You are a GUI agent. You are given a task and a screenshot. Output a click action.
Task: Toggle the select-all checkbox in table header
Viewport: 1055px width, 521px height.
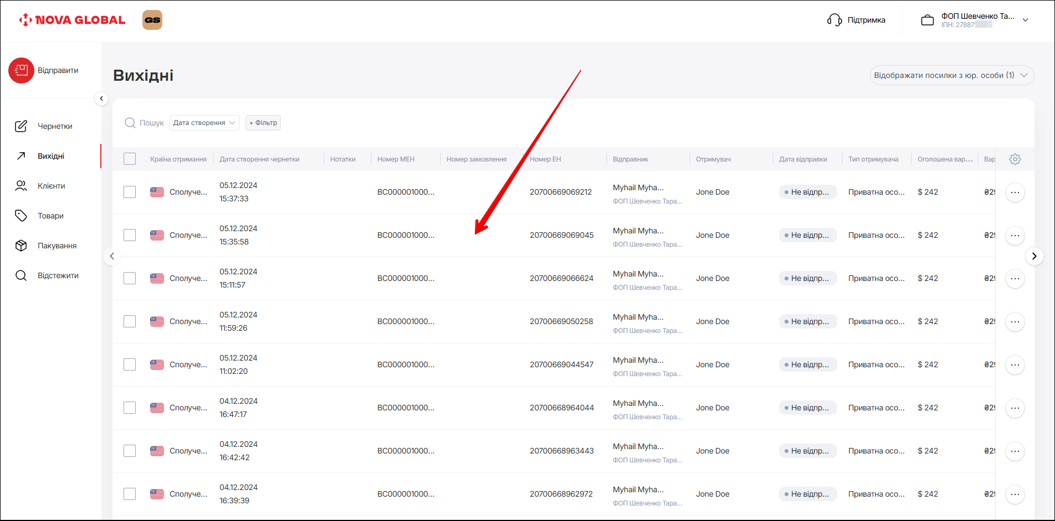[x=130, y=159]
